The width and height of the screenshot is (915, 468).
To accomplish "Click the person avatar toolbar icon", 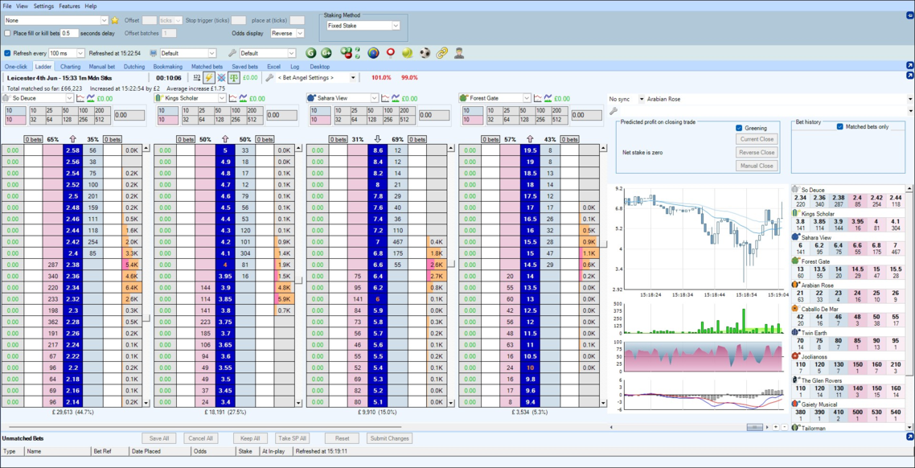I will tap(458, 53).
